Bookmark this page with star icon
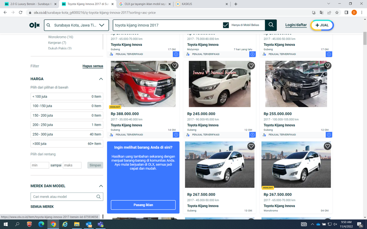 point(337,13)
